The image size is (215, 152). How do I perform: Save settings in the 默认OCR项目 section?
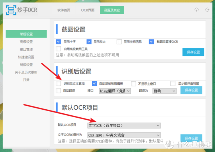tap(191, 138)
